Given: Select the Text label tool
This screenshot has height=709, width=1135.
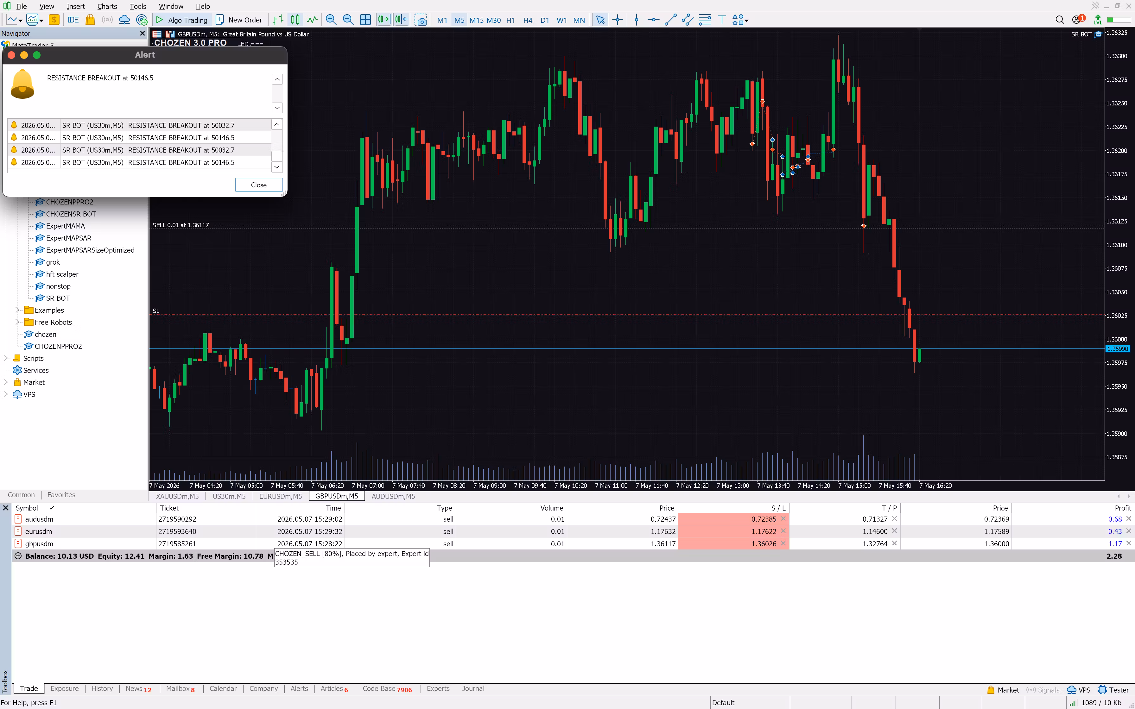Looking at the screenshot, I should tap(722, 20).
